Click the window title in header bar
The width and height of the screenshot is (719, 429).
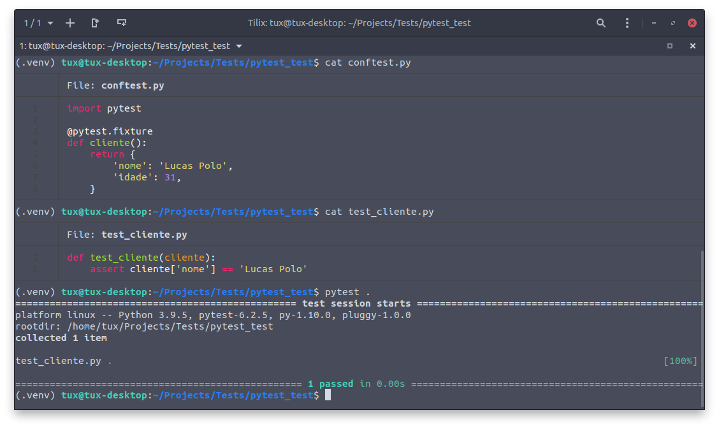[359, 23]
